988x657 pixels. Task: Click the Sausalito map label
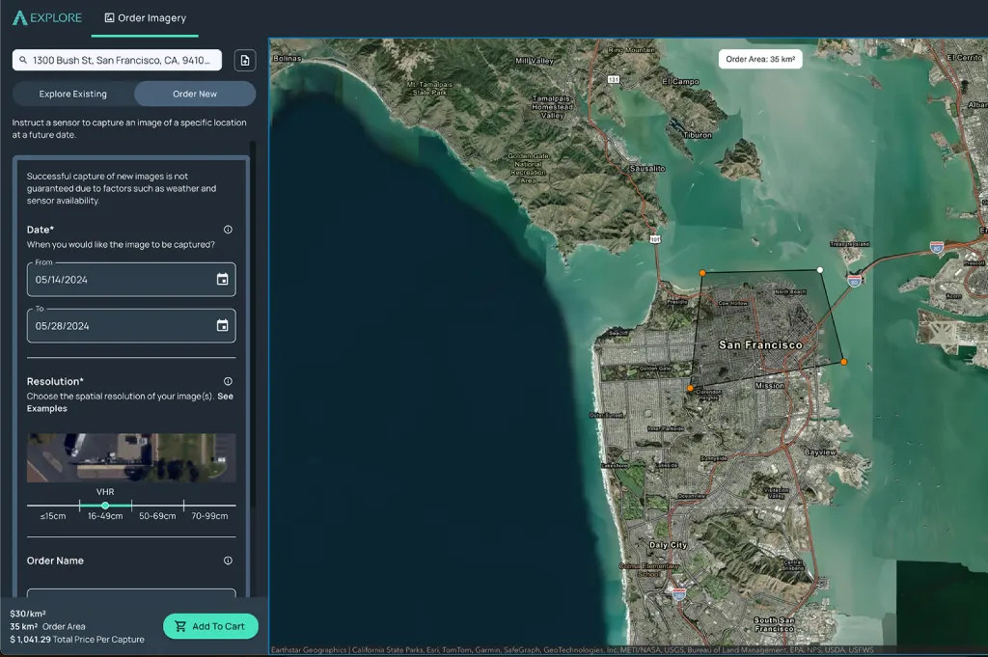coord(647,168)
